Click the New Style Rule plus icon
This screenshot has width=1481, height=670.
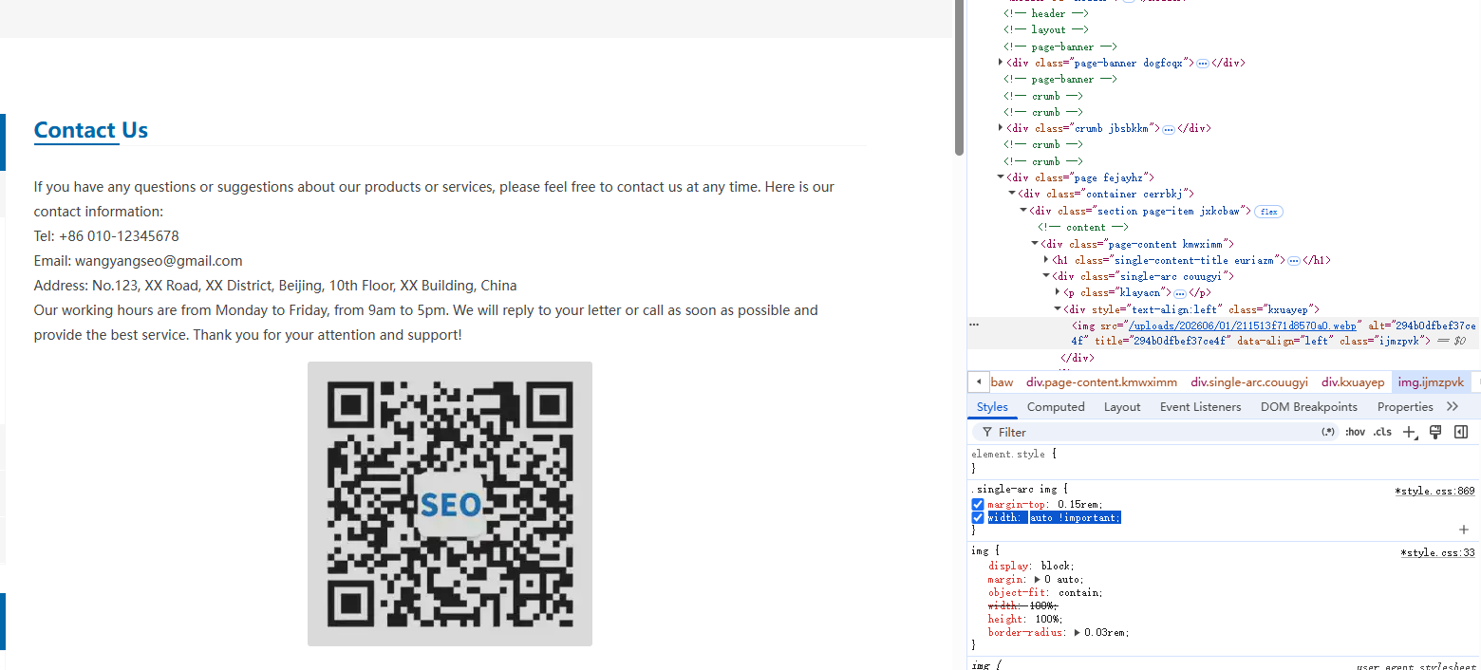tap(1410, 432)
